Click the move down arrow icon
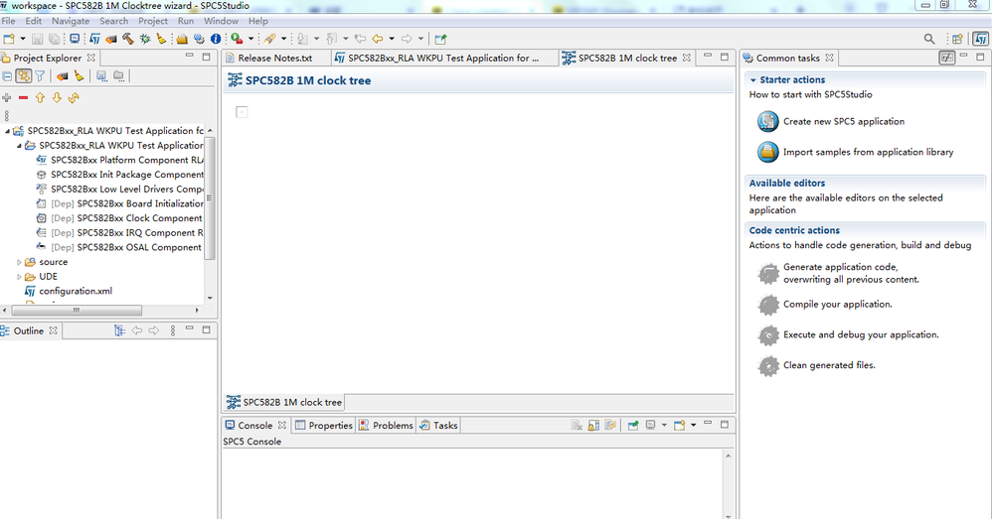992x519 pixels. 57,98
